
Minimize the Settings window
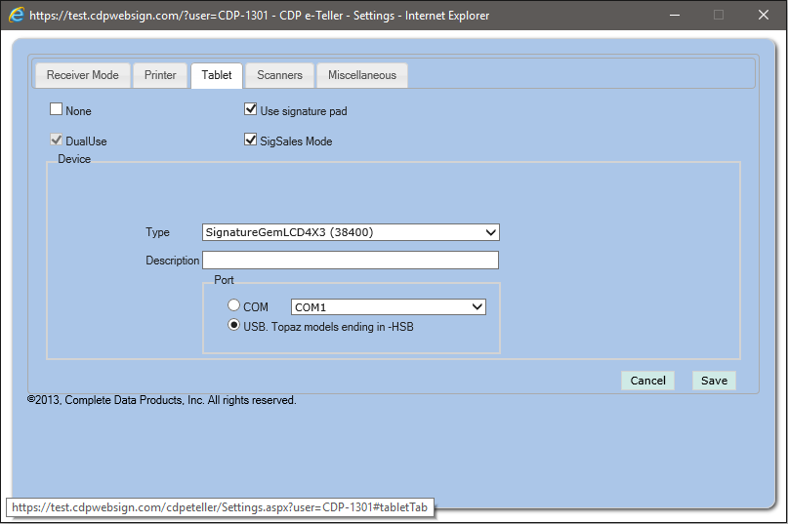674,16
